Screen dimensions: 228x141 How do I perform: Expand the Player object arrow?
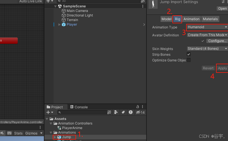coord(59,24)
